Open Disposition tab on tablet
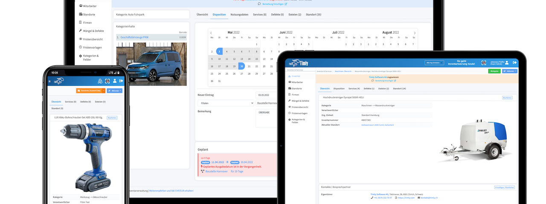This screenshot has height=204, width=546. tap(339, 88)
